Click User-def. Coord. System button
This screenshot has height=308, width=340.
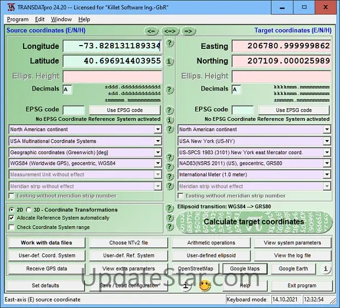[47, 256]
